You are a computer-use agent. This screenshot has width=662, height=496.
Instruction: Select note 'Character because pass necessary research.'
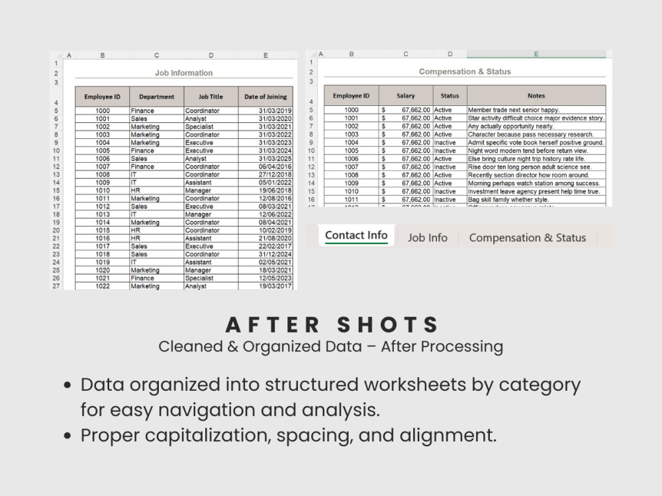click(536, 134)
